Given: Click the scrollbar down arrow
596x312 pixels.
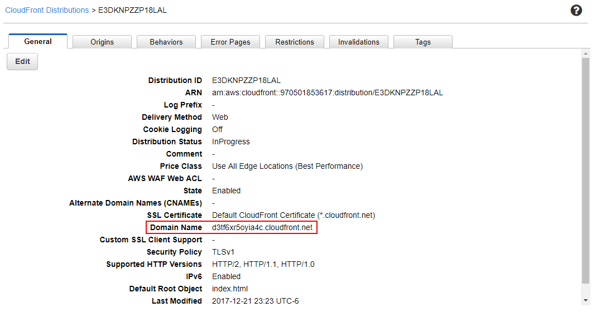Looking at the screenshot, I should (x=586, y=301).
